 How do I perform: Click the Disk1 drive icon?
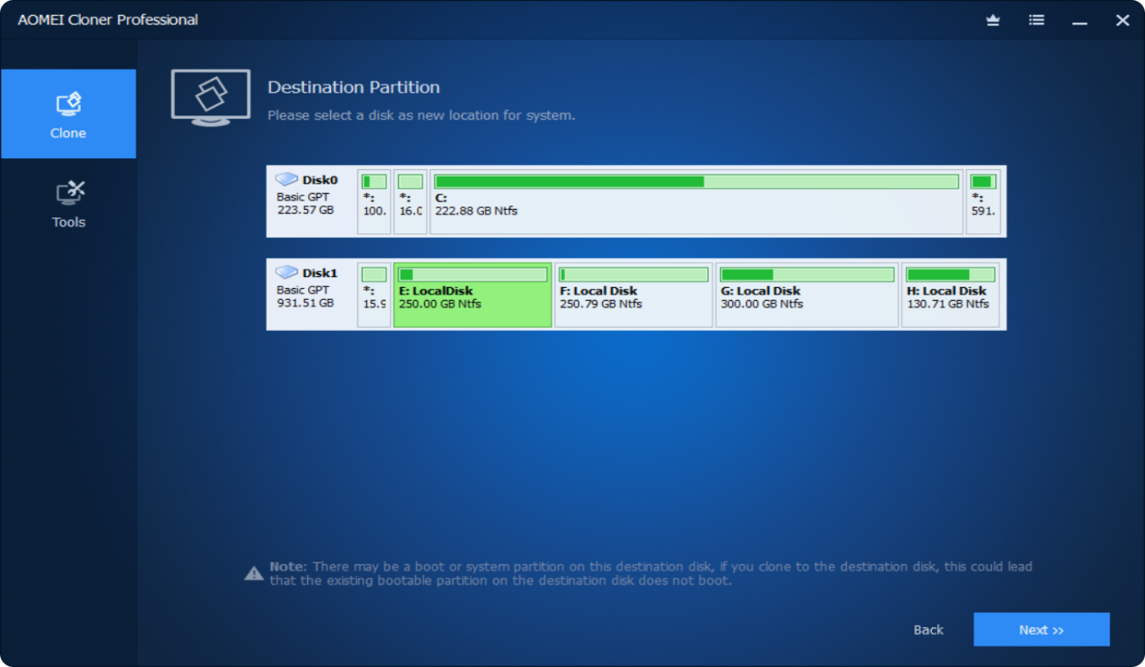click(x=287, y=272)
